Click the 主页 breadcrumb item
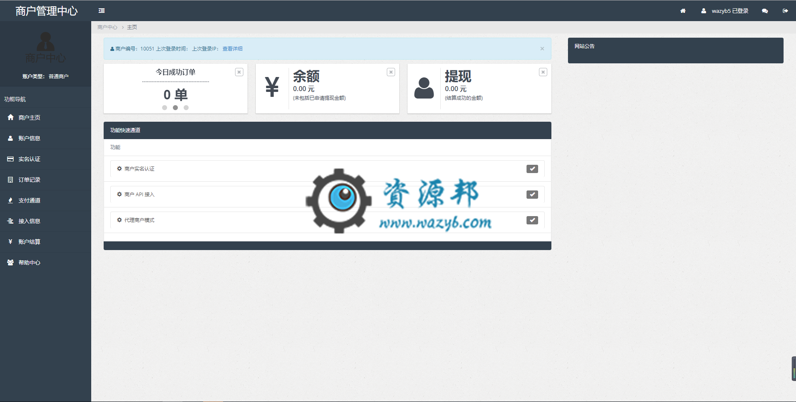Screen dimensions: 796x402 132,27
